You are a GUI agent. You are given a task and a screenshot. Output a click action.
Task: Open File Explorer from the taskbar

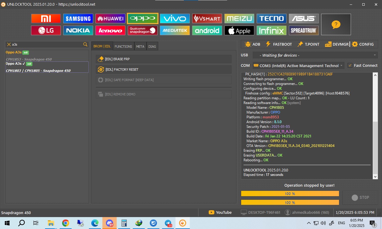click(x=51, y=223)
